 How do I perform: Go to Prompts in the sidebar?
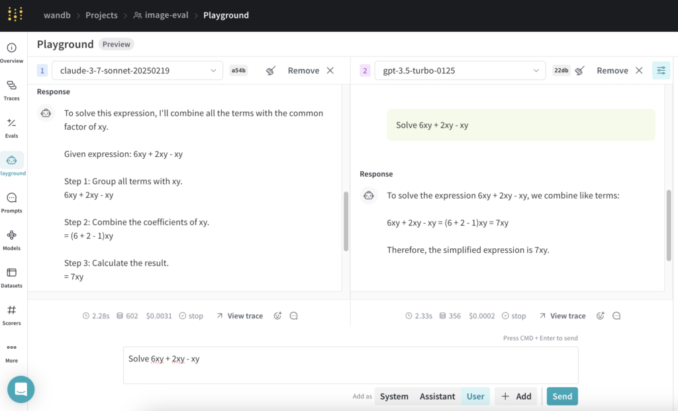click(12, 202)
